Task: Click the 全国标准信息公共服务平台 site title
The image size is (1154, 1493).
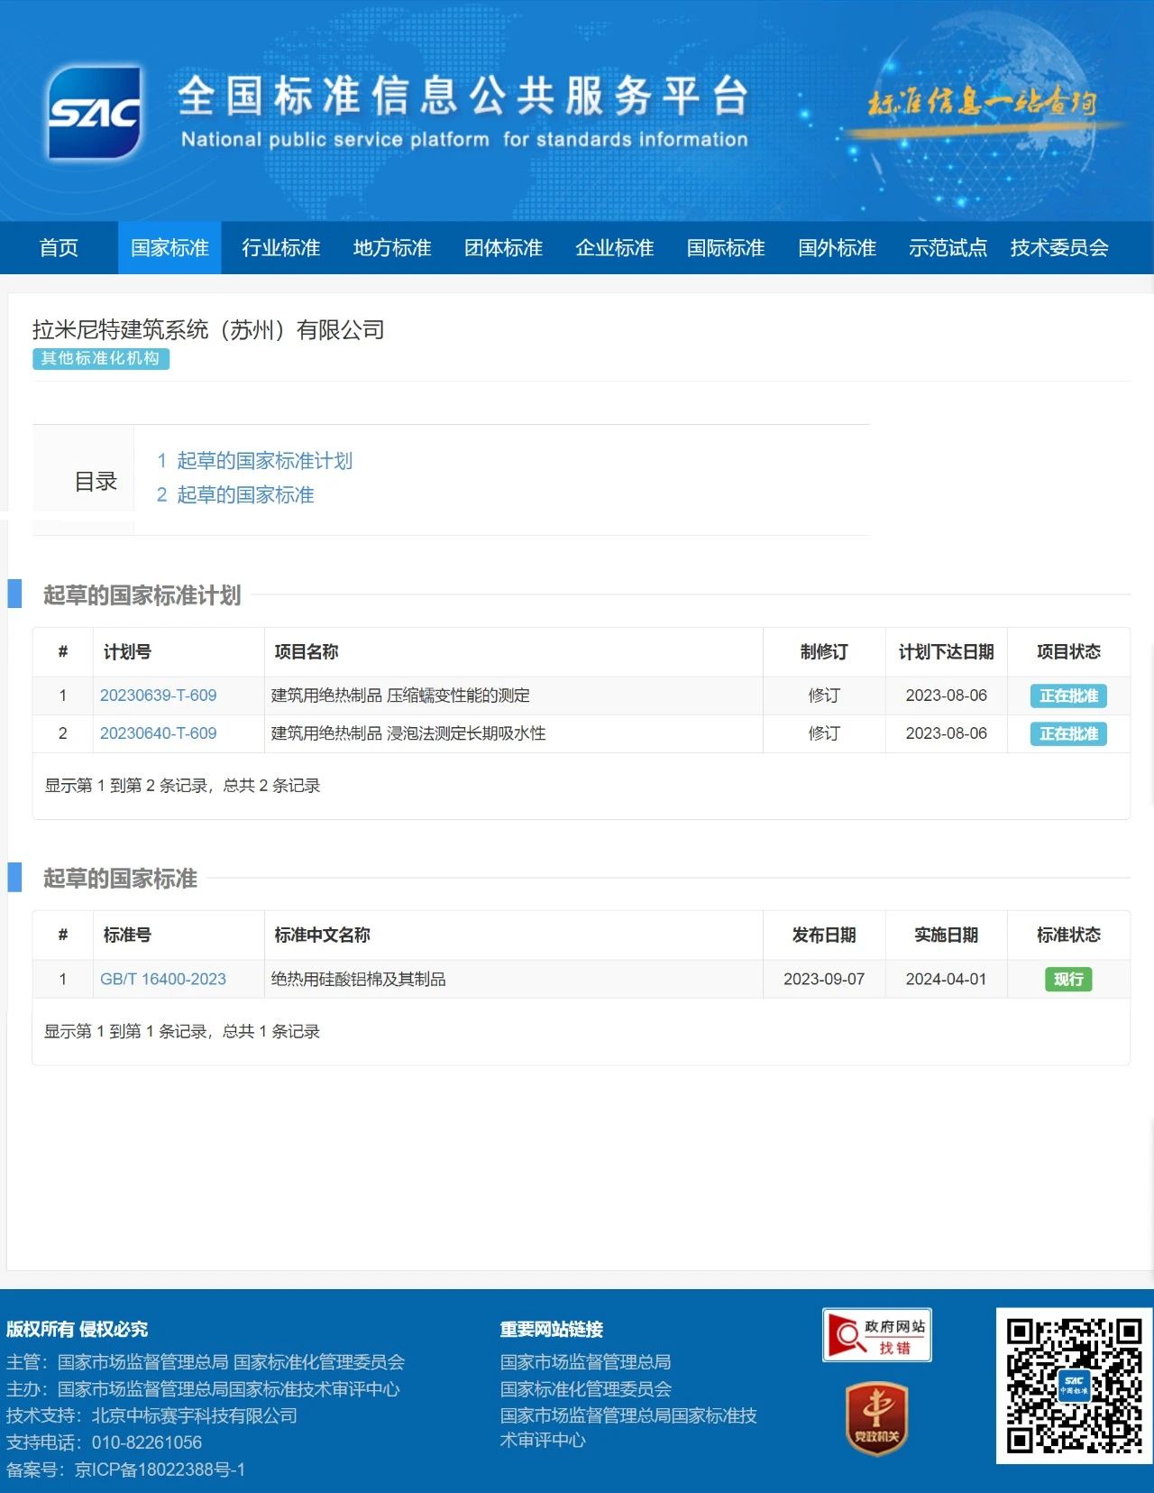Action: (463, 97)
